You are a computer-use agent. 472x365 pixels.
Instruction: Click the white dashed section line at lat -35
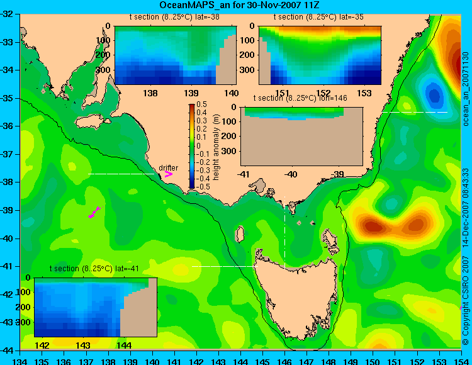pyautogui.click(x=415, y=112)
